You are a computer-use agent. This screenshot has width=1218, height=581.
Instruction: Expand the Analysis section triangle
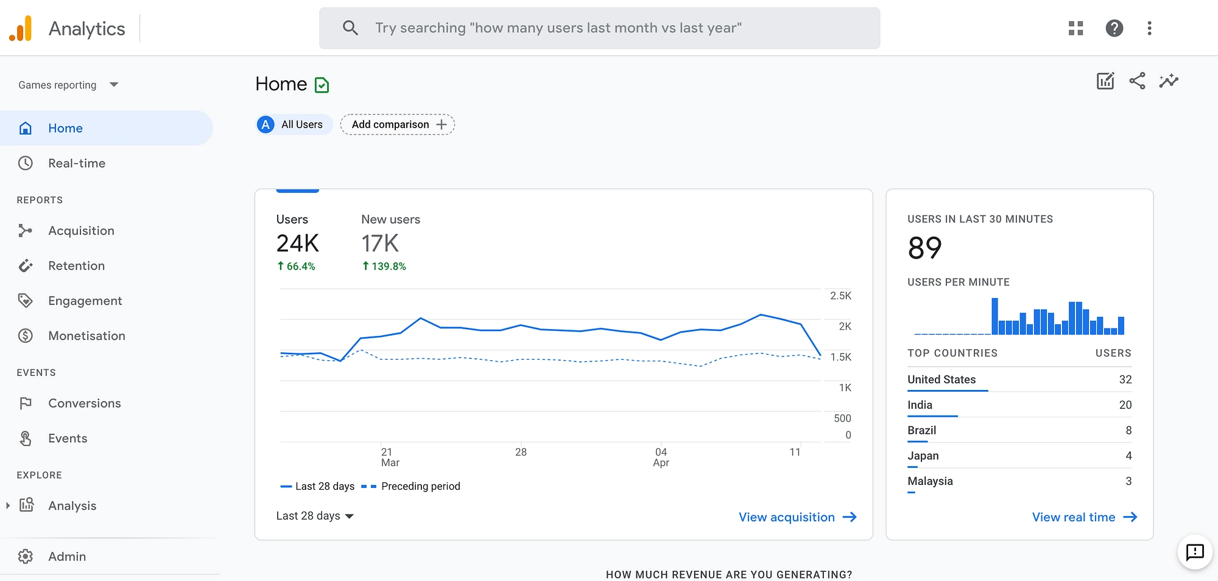pos(8,506)
